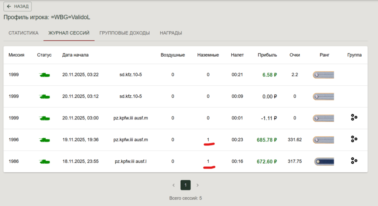Select the Журнал сессий tab
Screen dimensions: 378x206
point(69,33)
